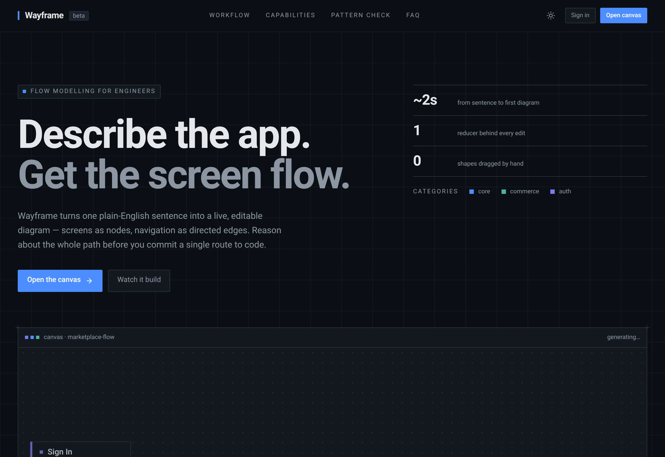Toggle the light/dark theme sun icon
Screen dimensions: 665x457
point(551,16)
